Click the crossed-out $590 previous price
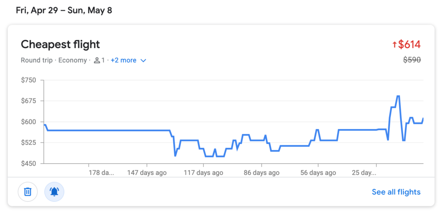Image resolution: width=444 pixels, height=215 pixels. tap(412, 60)
